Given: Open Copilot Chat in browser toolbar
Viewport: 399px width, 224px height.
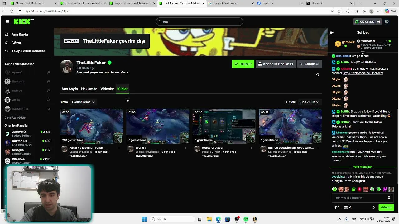Looking at the screenshot, I should click(390, 11).
